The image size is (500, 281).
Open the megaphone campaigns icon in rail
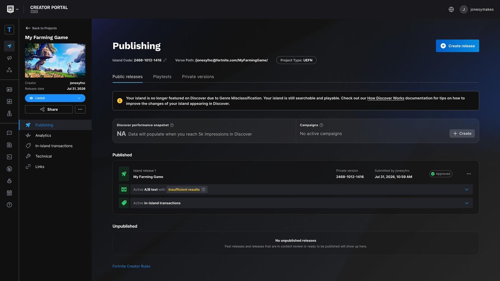9,58
